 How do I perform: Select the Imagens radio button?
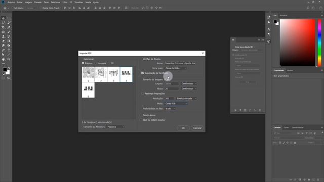click(x=96, y=63)
